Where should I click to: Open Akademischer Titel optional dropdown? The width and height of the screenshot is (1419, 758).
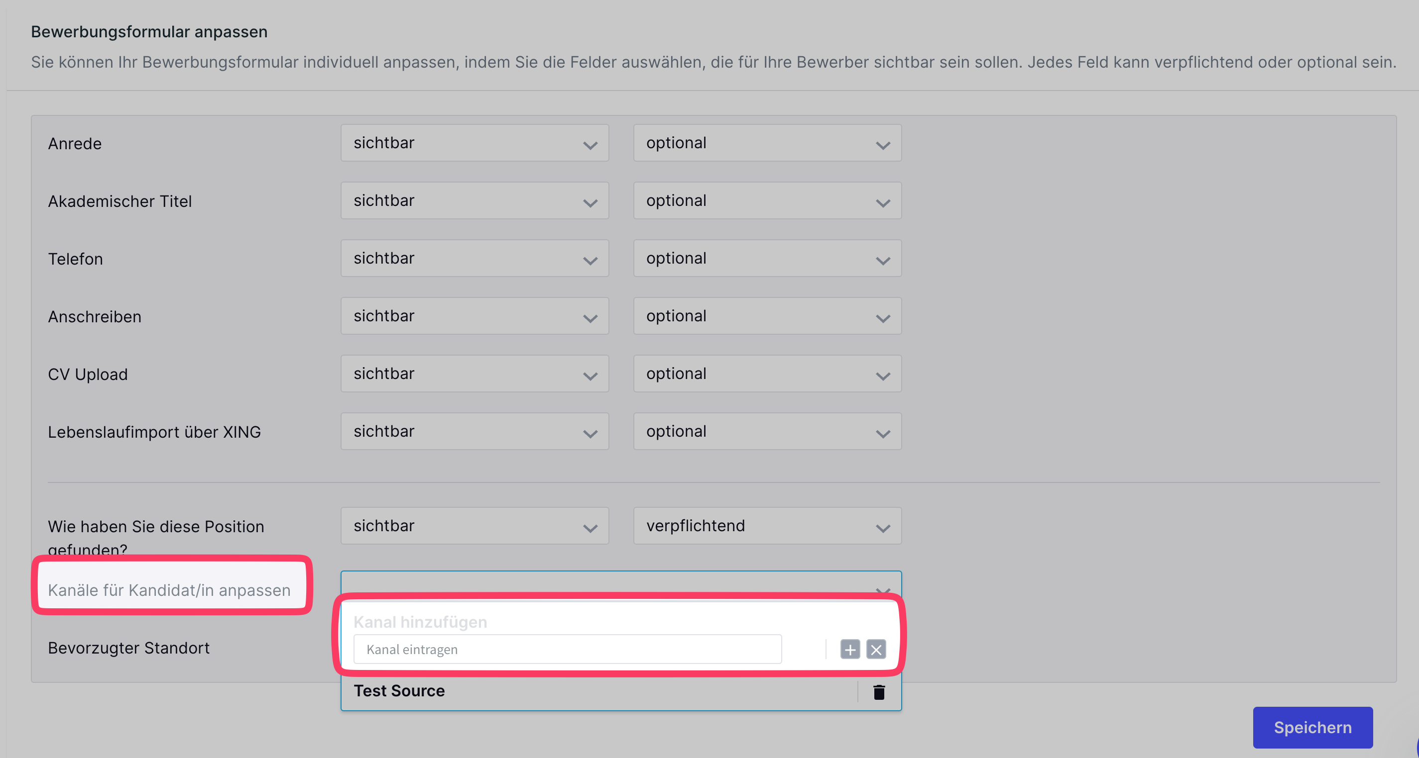(767, 201)
